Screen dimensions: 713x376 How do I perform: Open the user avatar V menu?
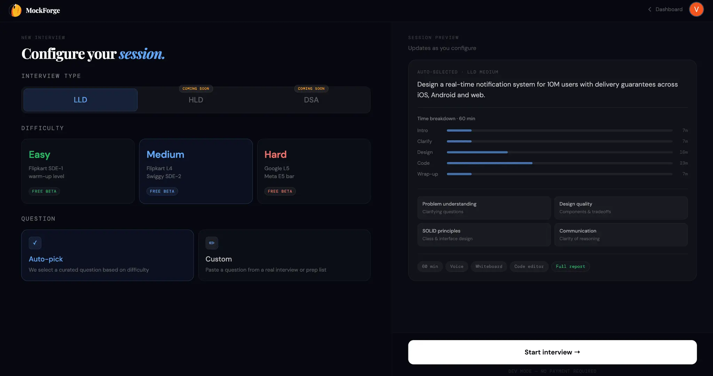point(696,9)
